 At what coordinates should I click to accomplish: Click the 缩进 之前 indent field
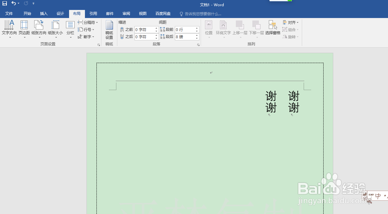point(145,30)
